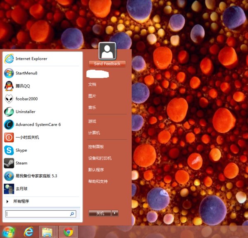Expand 所有程序 all programs list

[x=21, y=201]
